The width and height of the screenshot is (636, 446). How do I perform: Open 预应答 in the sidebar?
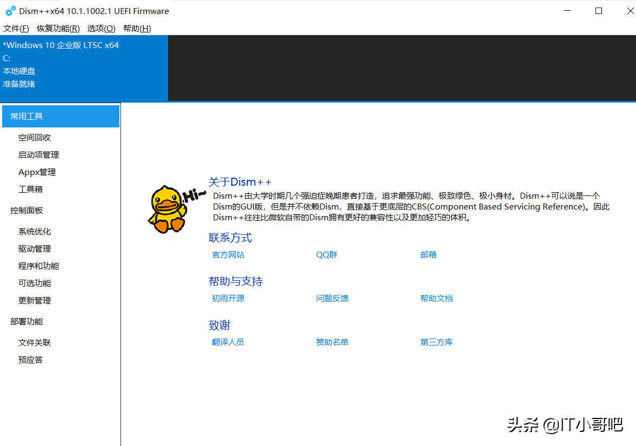coord(30,360)
